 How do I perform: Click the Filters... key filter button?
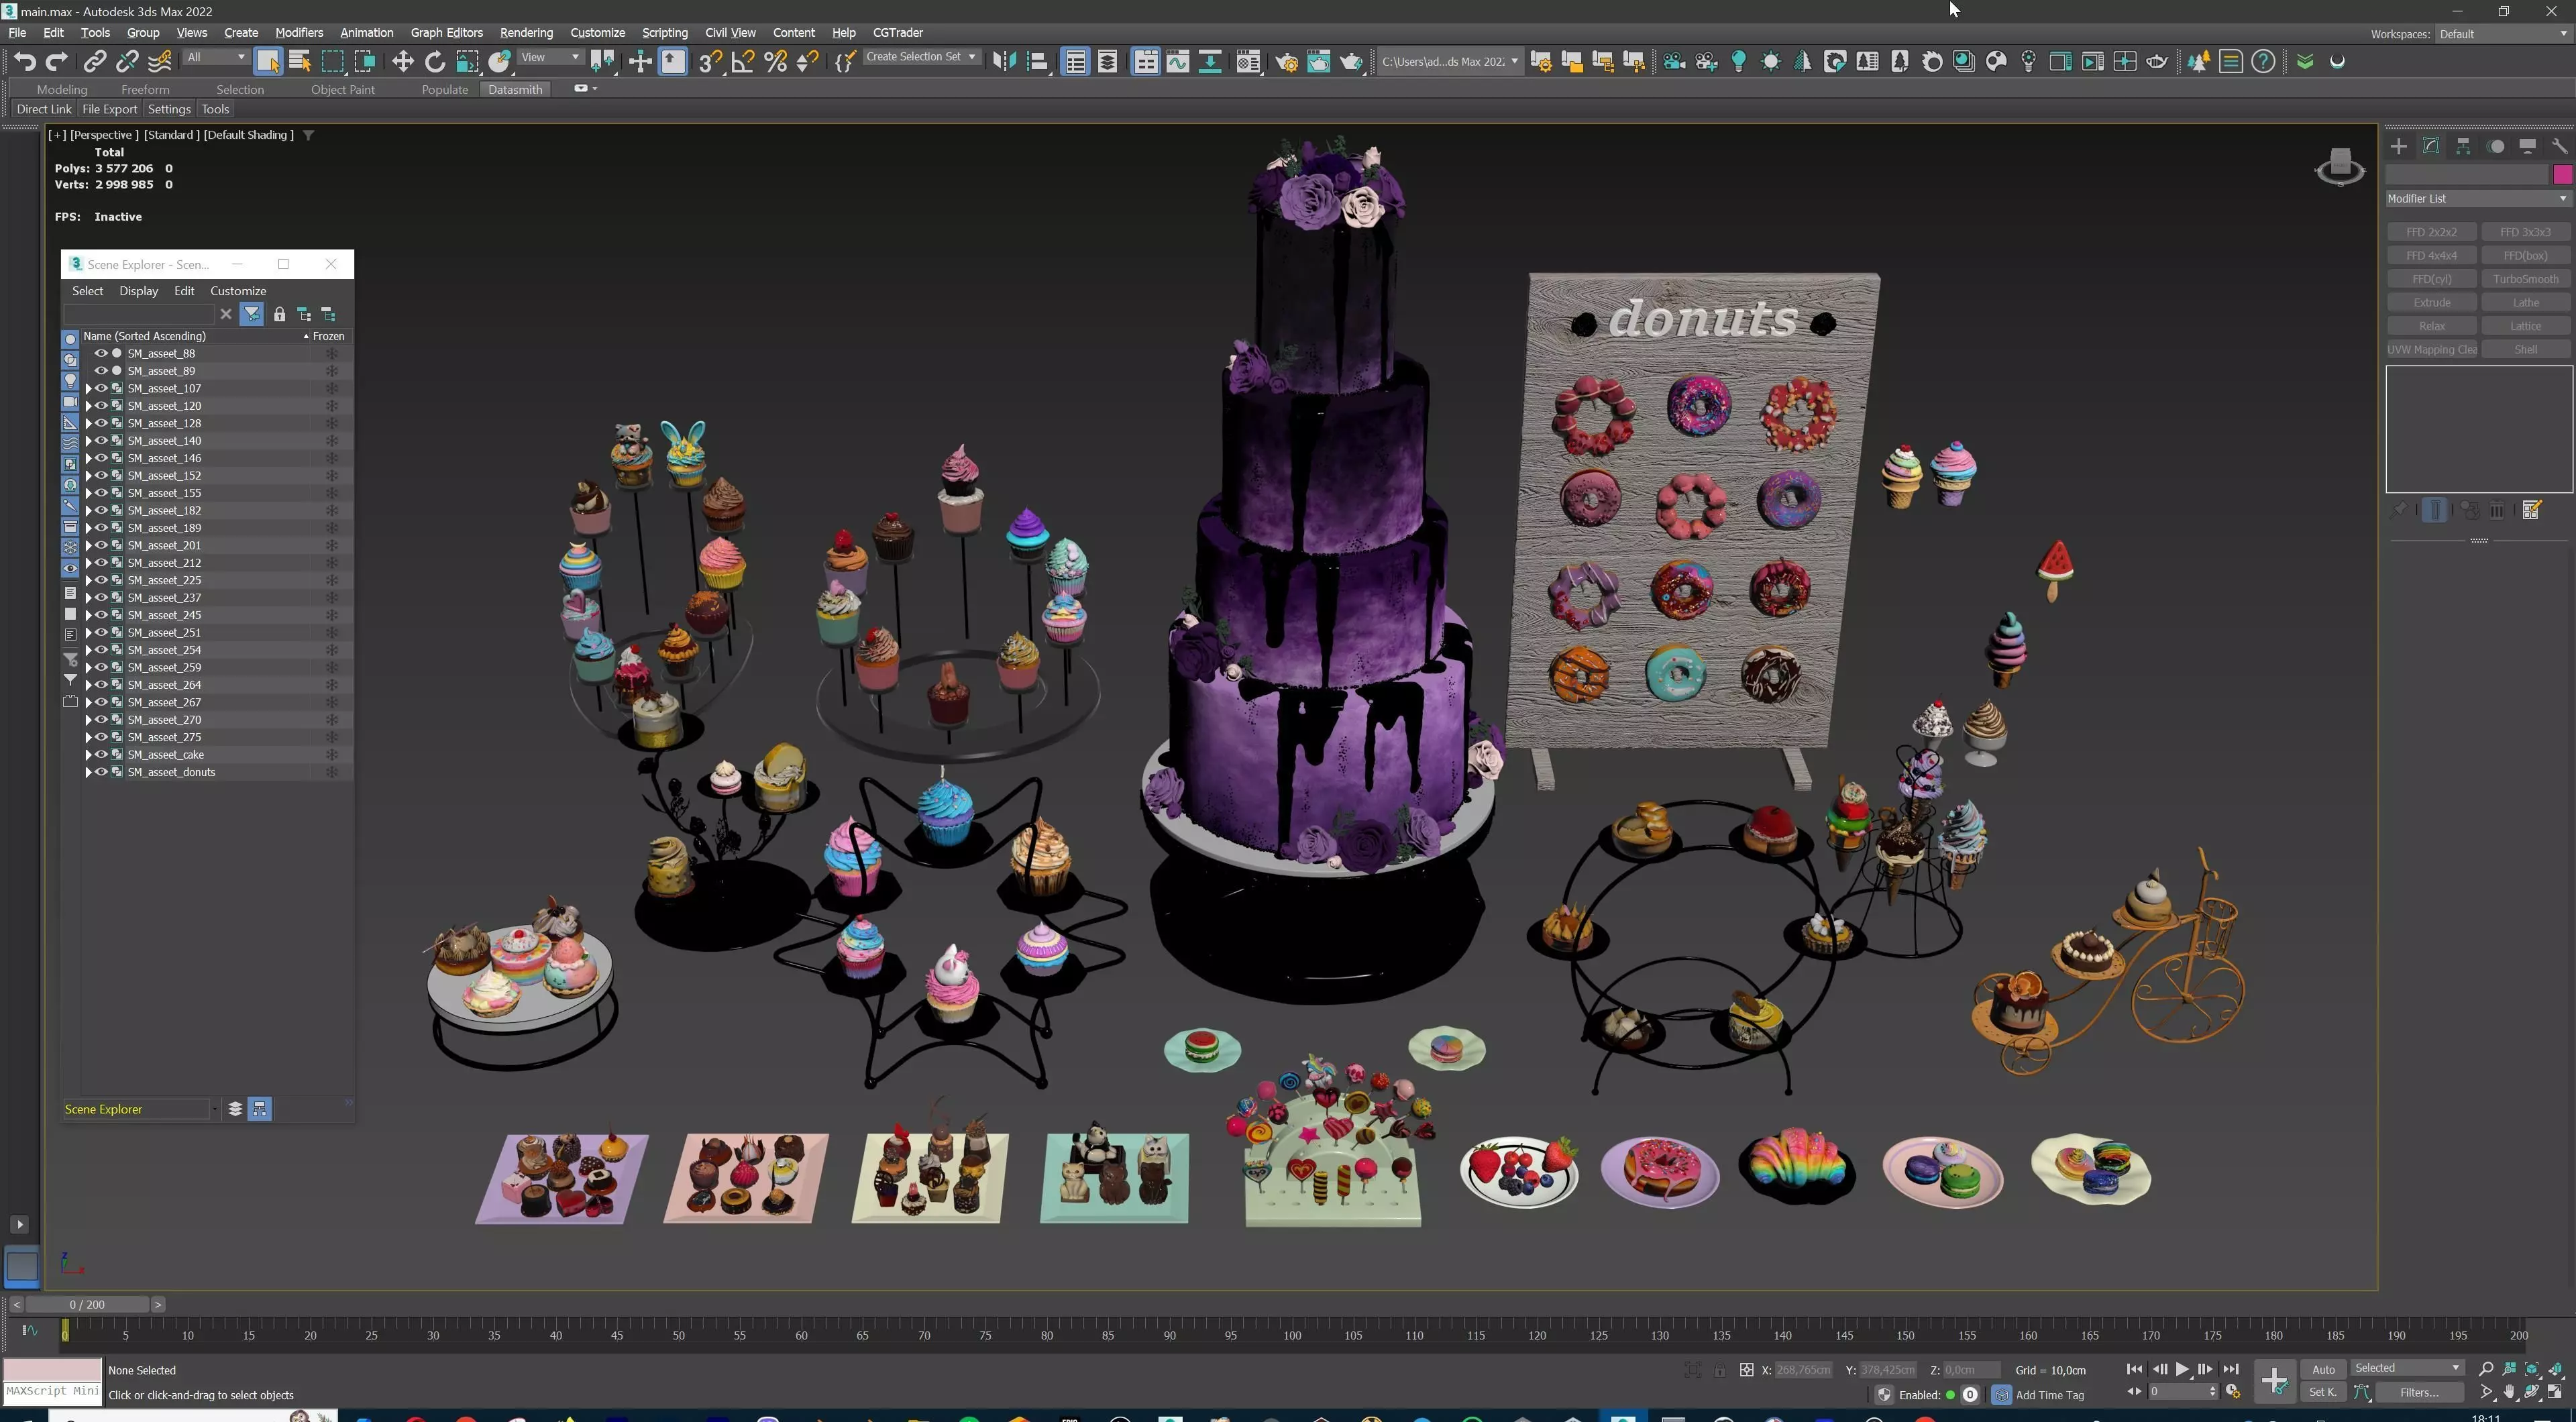point(2418,1392)
